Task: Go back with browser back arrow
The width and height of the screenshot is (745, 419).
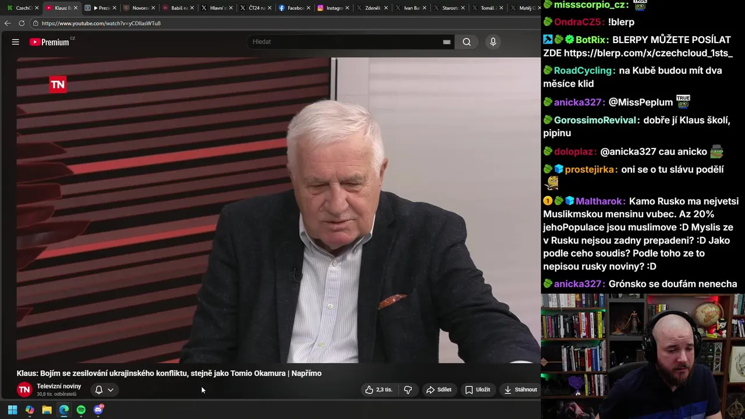Action: click(7, 23)
